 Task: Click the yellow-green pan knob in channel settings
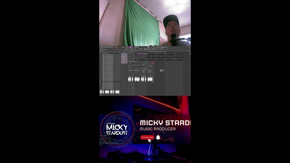(144, 63)
